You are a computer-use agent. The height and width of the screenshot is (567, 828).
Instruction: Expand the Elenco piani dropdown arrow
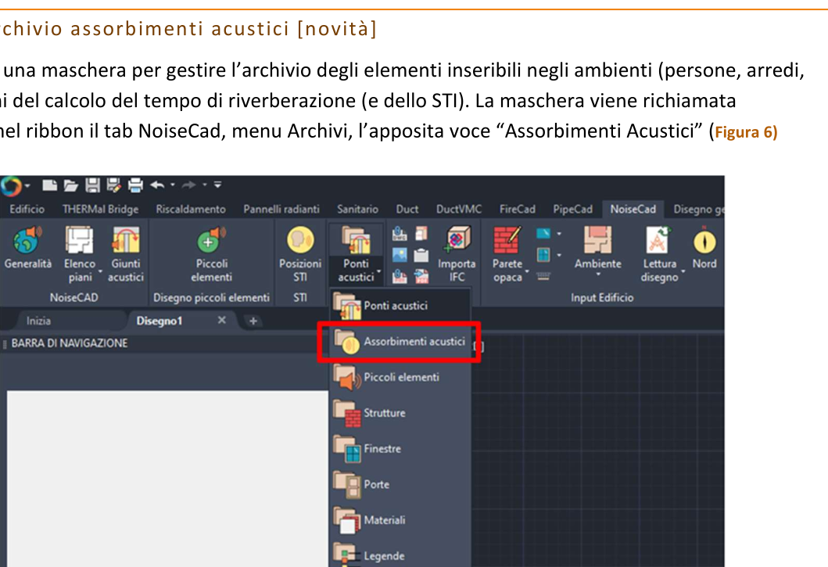tap(100, 271)
